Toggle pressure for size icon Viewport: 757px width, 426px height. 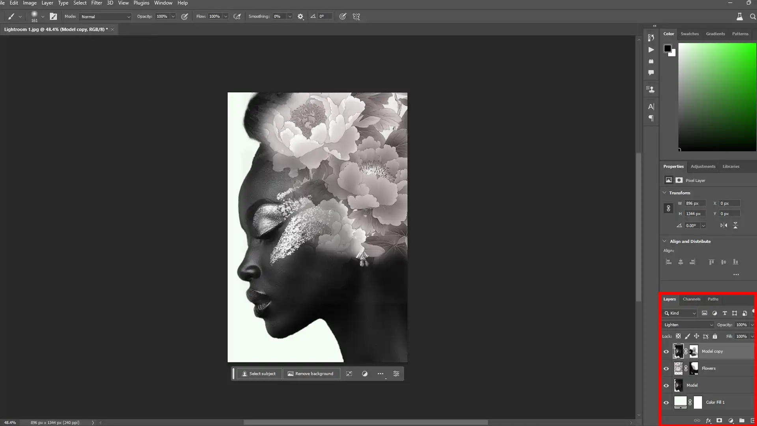coord(343,17)
